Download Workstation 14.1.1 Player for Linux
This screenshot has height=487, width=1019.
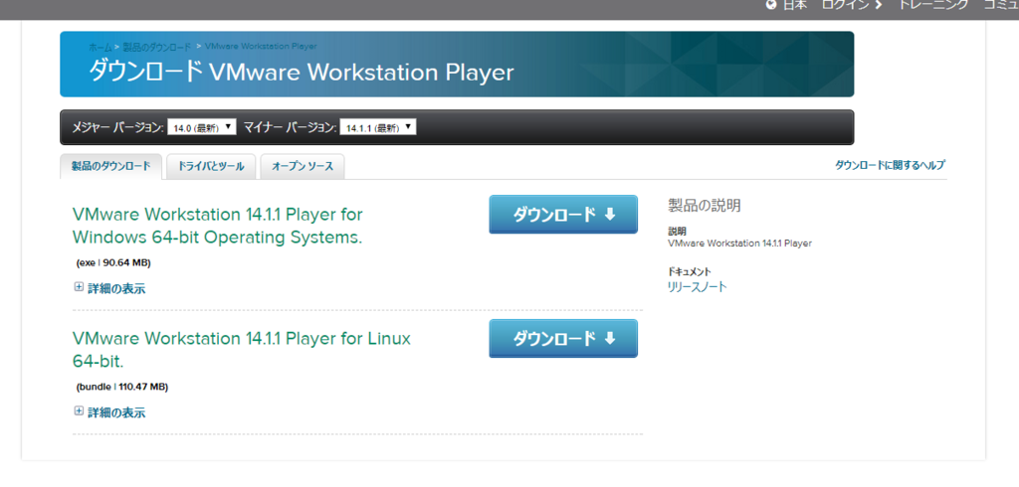563,338
